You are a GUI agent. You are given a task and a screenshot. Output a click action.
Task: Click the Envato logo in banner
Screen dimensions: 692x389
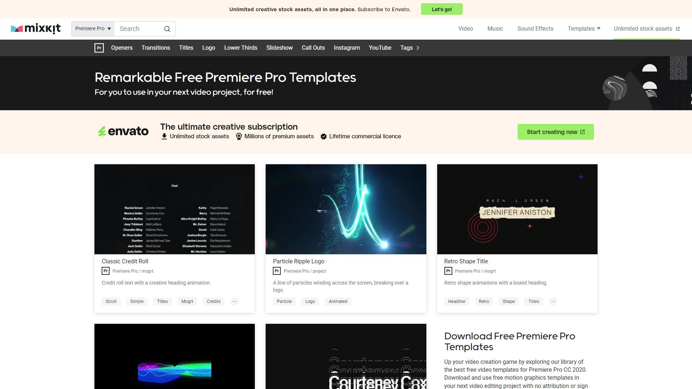tap(123, 131)
